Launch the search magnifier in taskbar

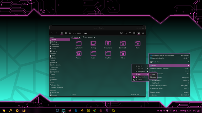10,110
